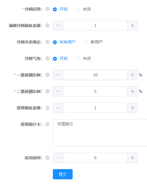The image size is (147, 185).
Task: Click info icon next to 满额分销最低金额
Action: click(47, 26)
